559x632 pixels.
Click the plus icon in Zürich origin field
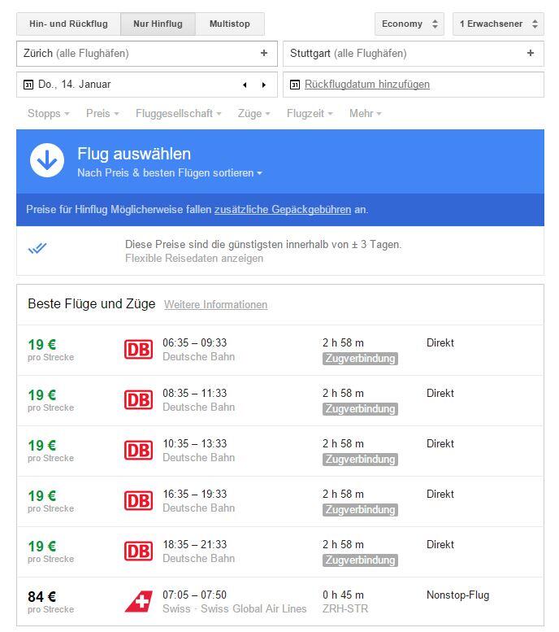coord(264,53)
